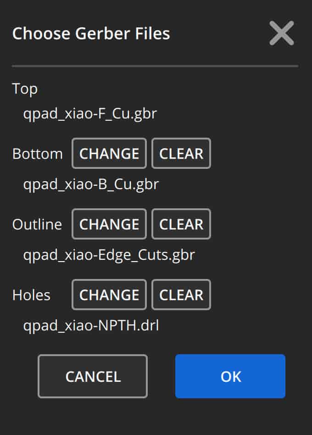Click the Top layer label
Screen dimensions: 312x435
pyautogui.click(x=25, y=89)
